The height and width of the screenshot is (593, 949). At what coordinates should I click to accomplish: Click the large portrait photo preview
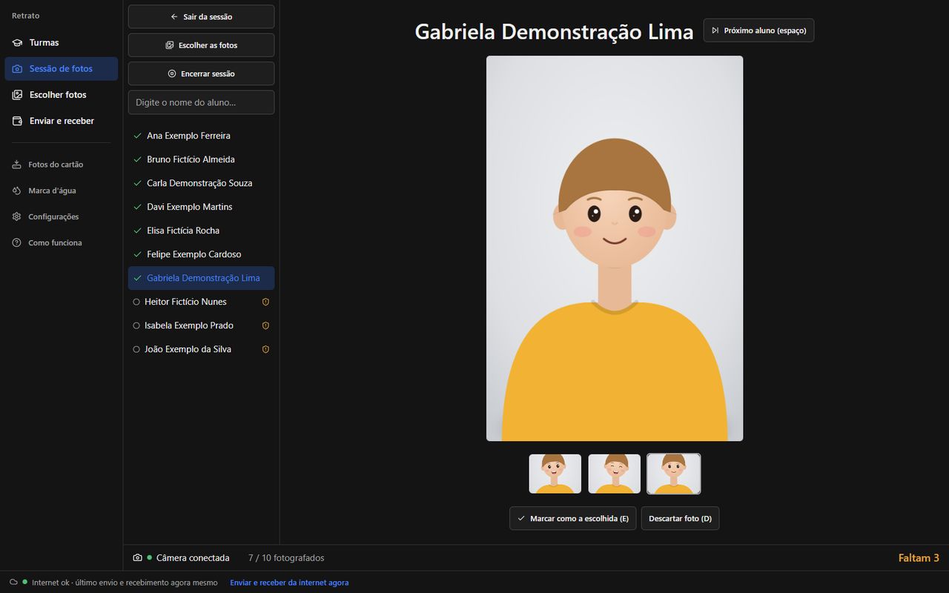615,248
